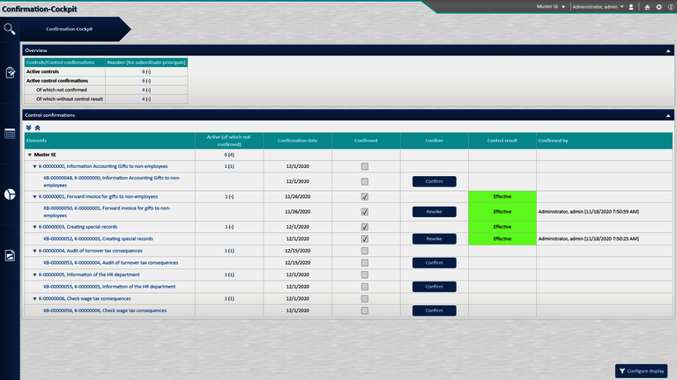Collapse the Muster SE tree node
The height and width of the screenshot is (380, 677).
coord(30,155)
